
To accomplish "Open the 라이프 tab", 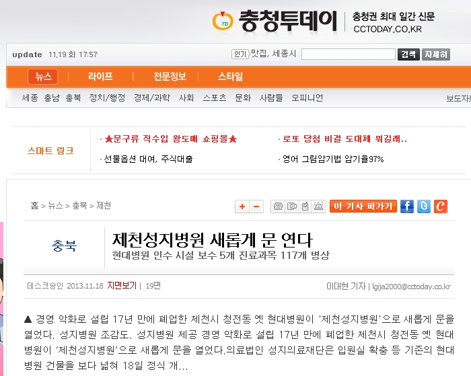I will click(x=100, y=77).
